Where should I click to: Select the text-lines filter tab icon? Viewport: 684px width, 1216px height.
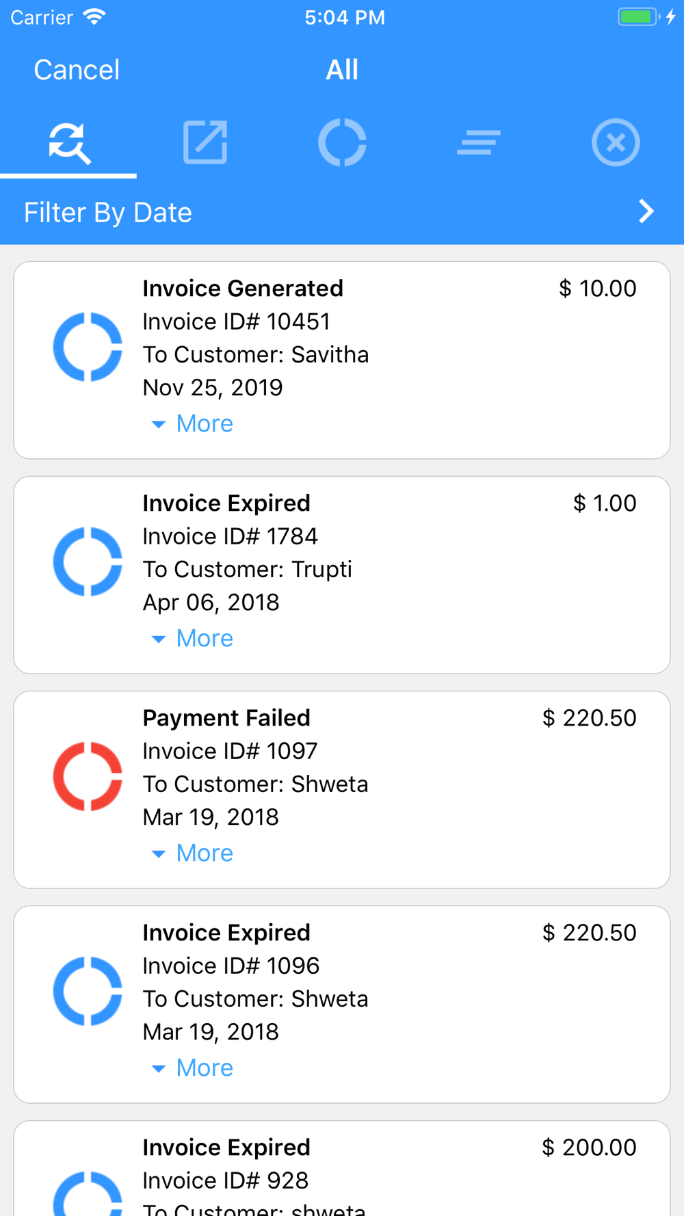[479, 143]
